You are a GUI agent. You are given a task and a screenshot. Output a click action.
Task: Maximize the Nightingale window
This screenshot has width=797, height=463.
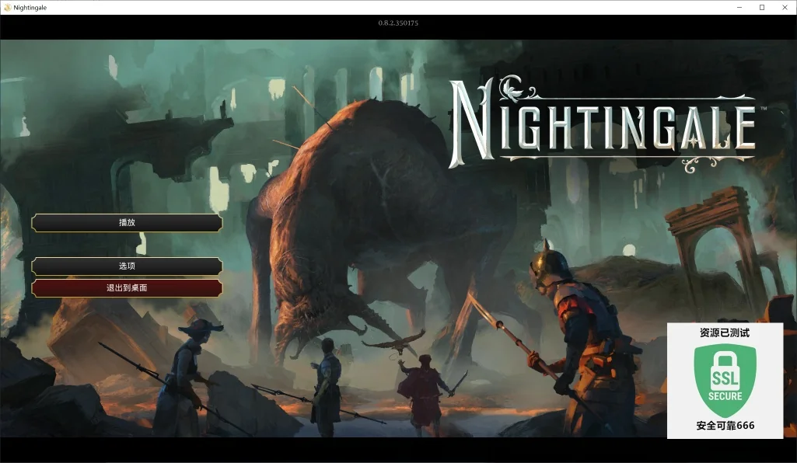point(762,7)
